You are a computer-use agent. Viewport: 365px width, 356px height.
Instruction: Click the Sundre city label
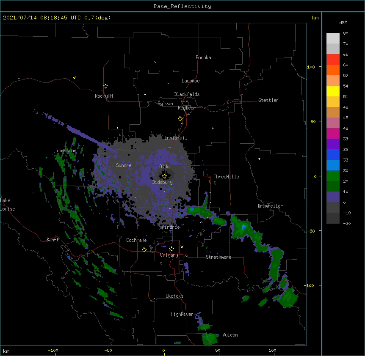(124, 165)
